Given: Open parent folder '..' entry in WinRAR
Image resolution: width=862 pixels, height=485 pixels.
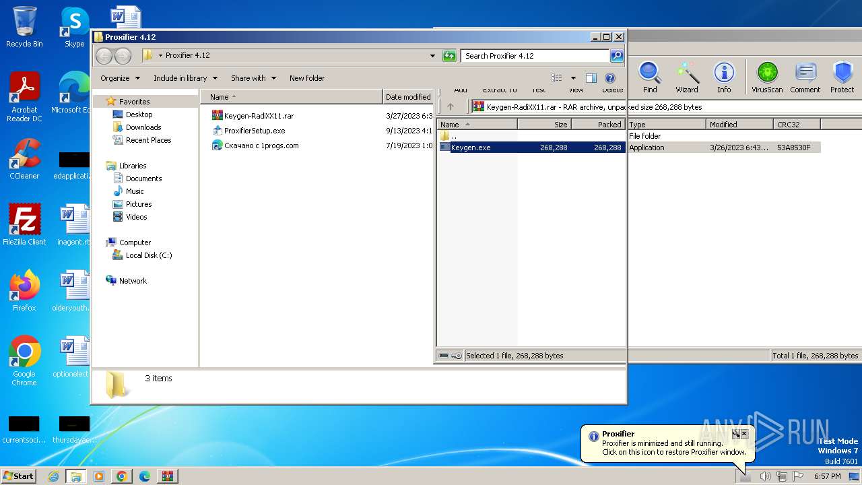Looking at the screenshot, I should pos(449,136).
